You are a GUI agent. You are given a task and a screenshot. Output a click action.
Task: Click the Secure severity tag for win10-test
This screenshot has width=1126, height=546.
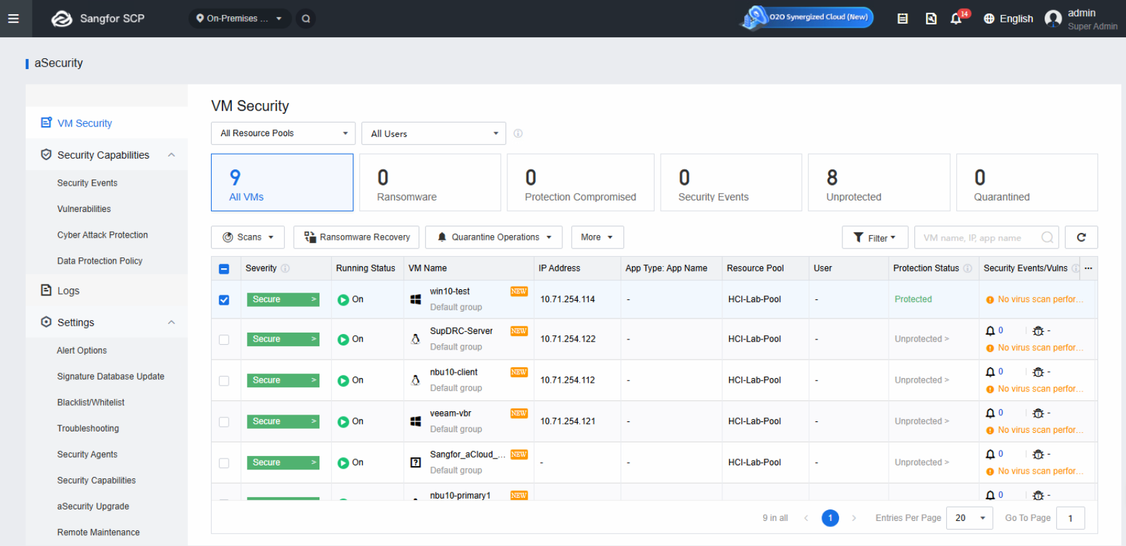283,299
